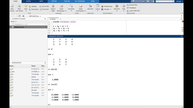This screenshot has width=193, height=108.
Task: Open Preferences
Action: 107,6
